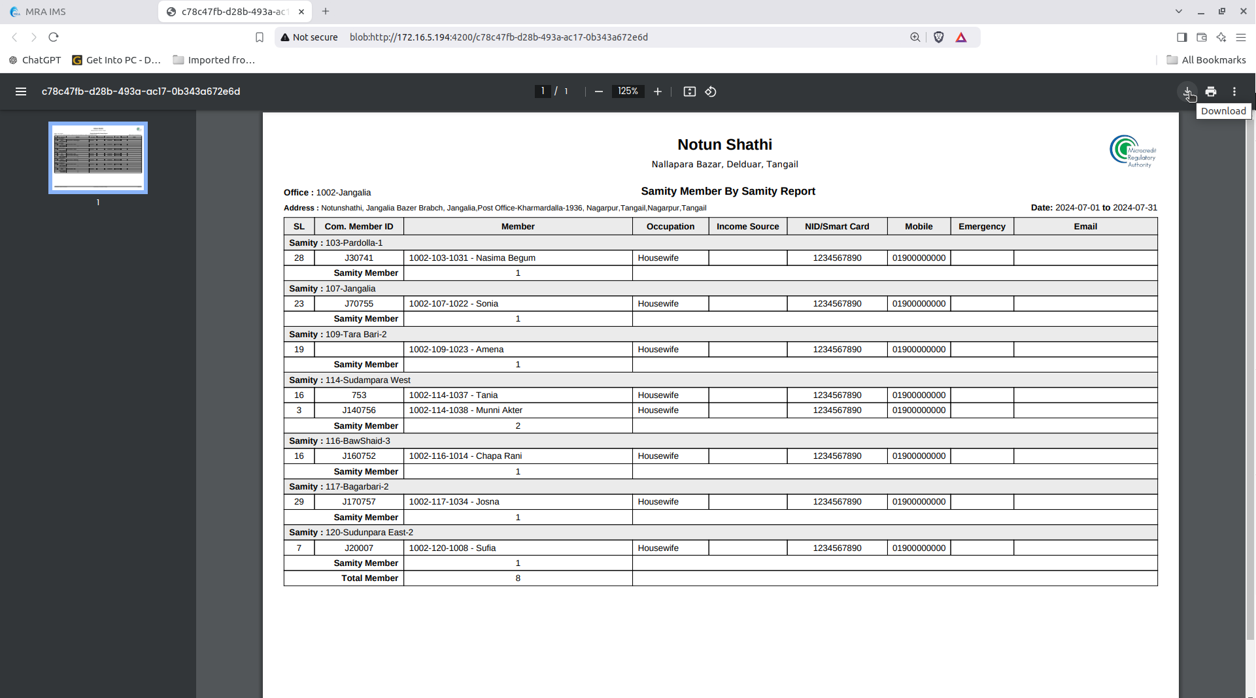Click 'Samity : 114-Sudampara West' row
Viewport: 1256px width, 698px height.
click(721, 380)
